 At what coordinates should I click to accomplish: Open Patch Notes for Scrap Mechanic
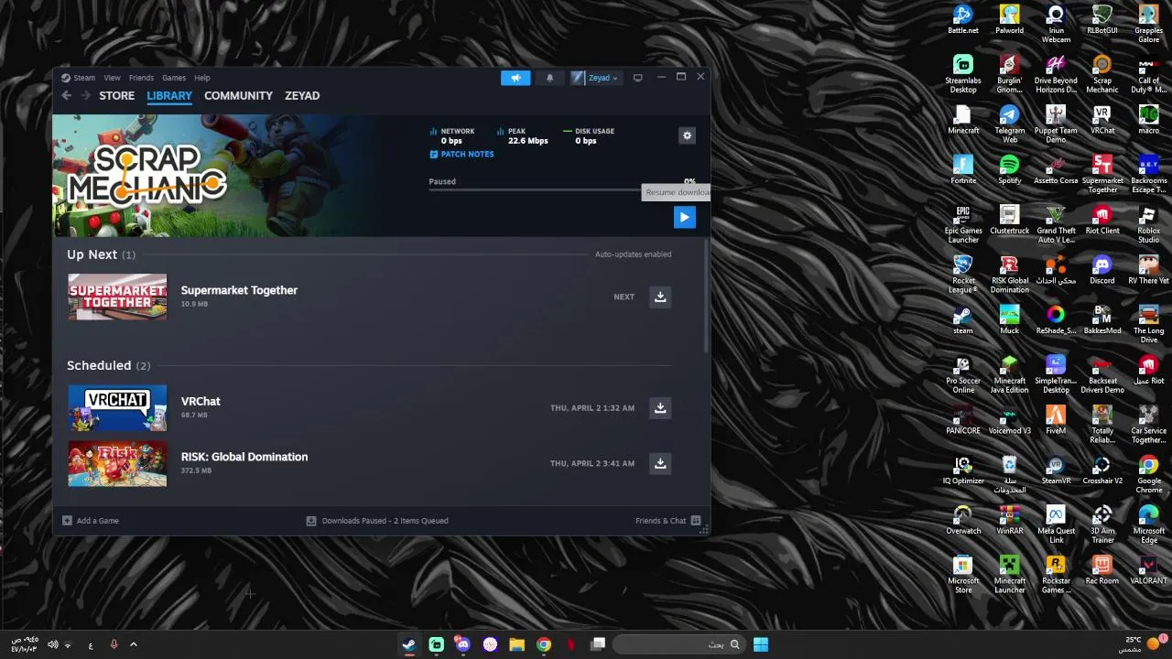click(x=461, y=154)
